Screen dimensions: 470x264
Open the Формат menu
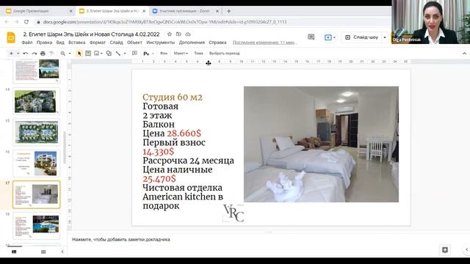(x=98, y=43)
